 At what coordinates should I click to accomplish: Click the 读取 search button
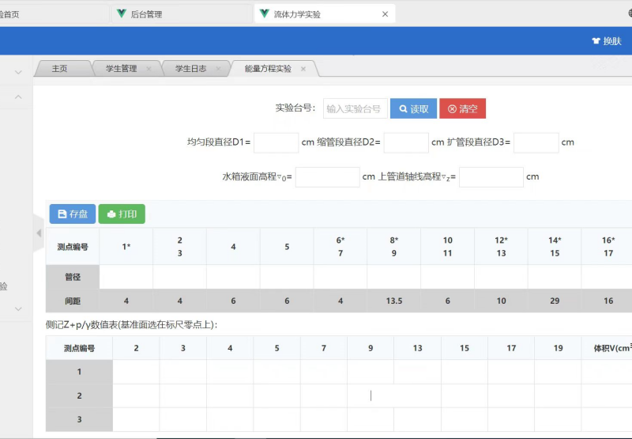[413, 108]
